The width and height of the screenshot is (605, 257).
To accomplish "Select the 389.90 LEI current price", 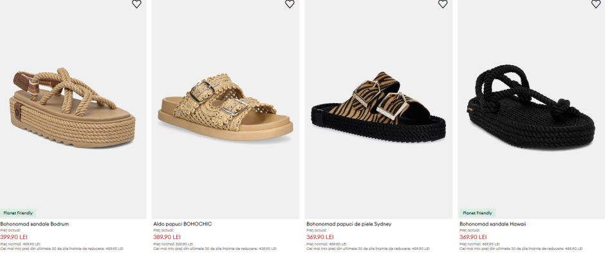I will [167, 237].
